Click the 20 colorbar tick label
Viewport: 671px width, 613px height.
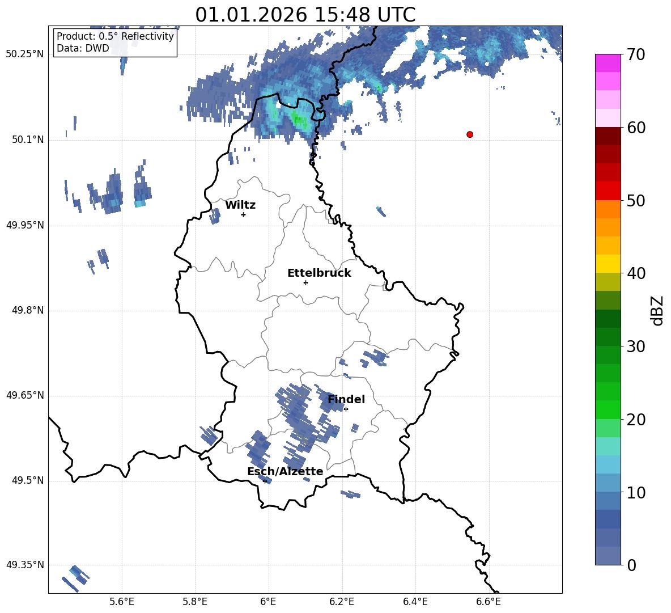[635, 420]
